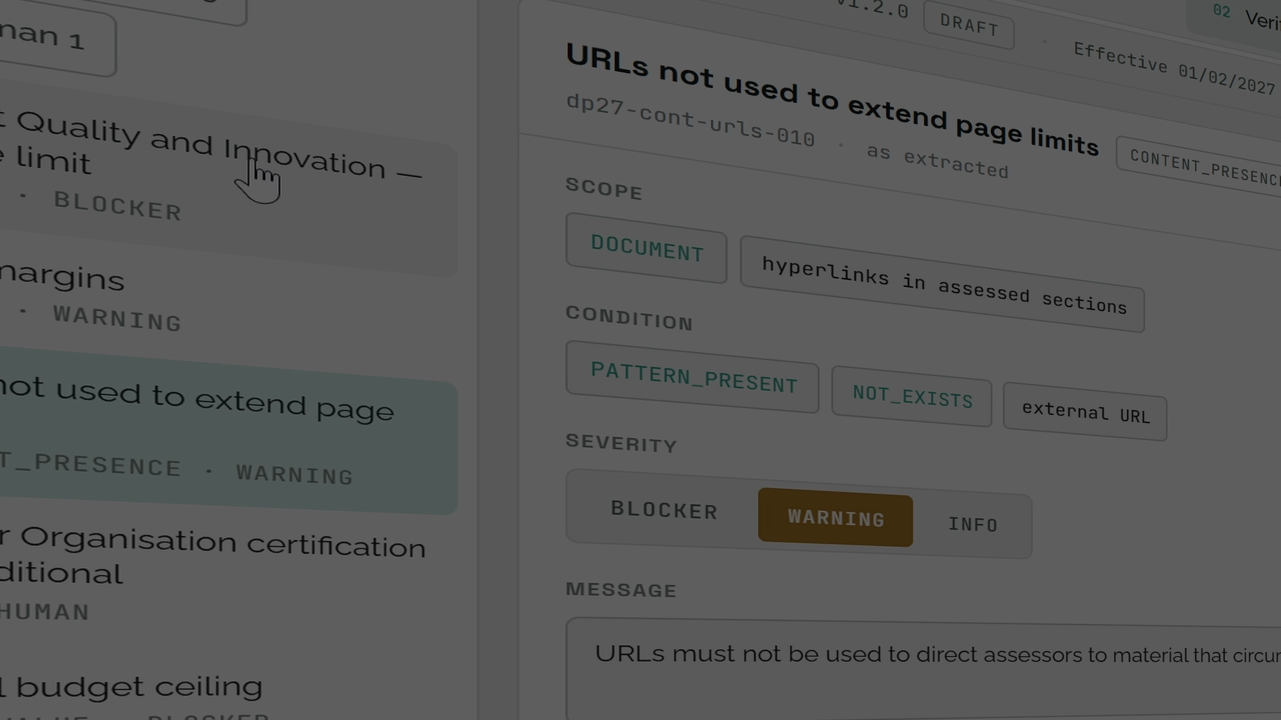Click the Effective 01/02/2027 date
The width and height of the screenshot is (1281, 720).
(1174, 68)
